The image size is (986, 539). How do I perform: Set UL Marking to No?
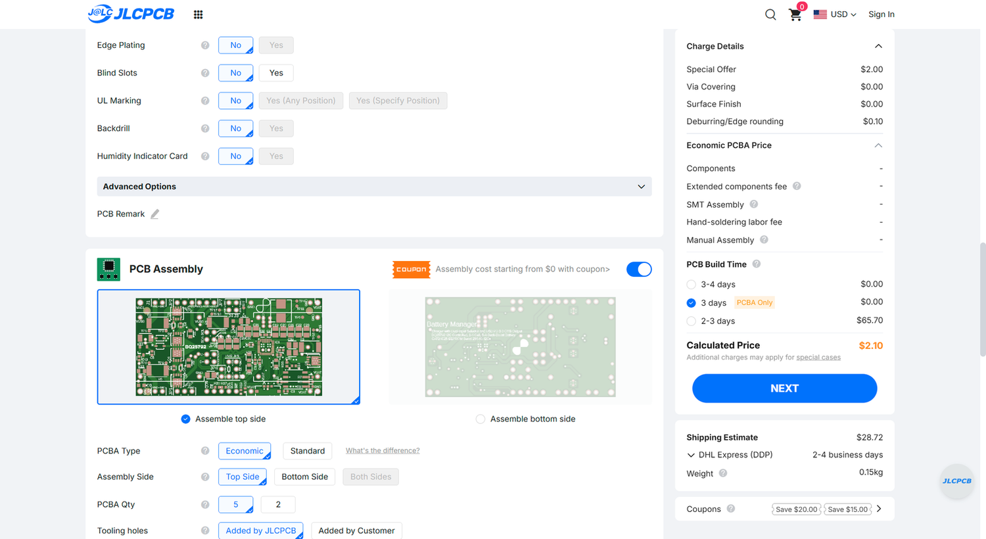[x=236, y=101]
